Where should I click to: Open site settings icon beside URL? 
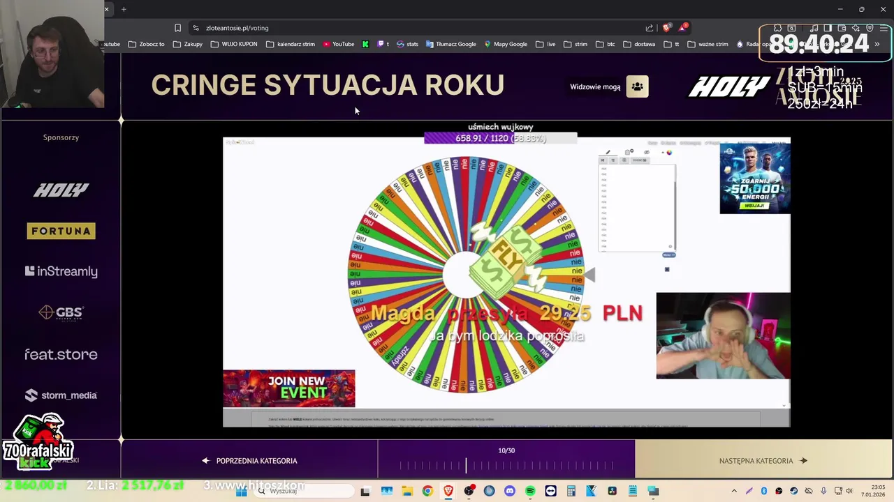click(x=196, y=28)
